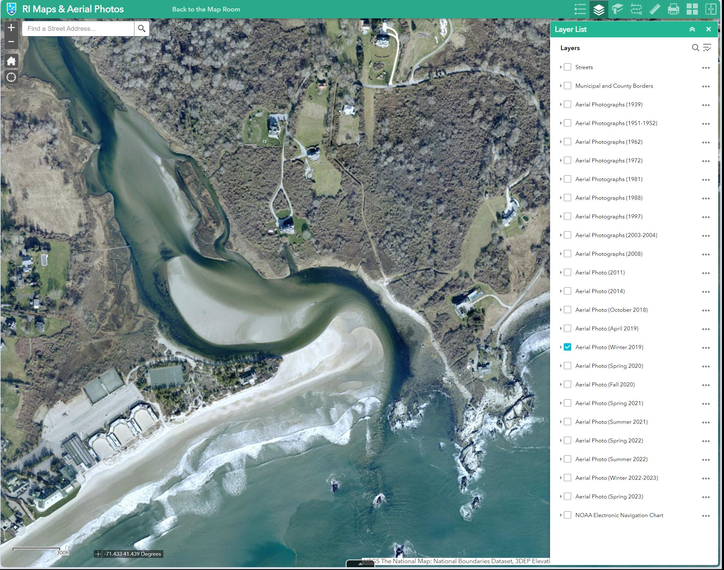Enable the Streets layer
The height and width of the screenshot is (570, 724).
568,67
